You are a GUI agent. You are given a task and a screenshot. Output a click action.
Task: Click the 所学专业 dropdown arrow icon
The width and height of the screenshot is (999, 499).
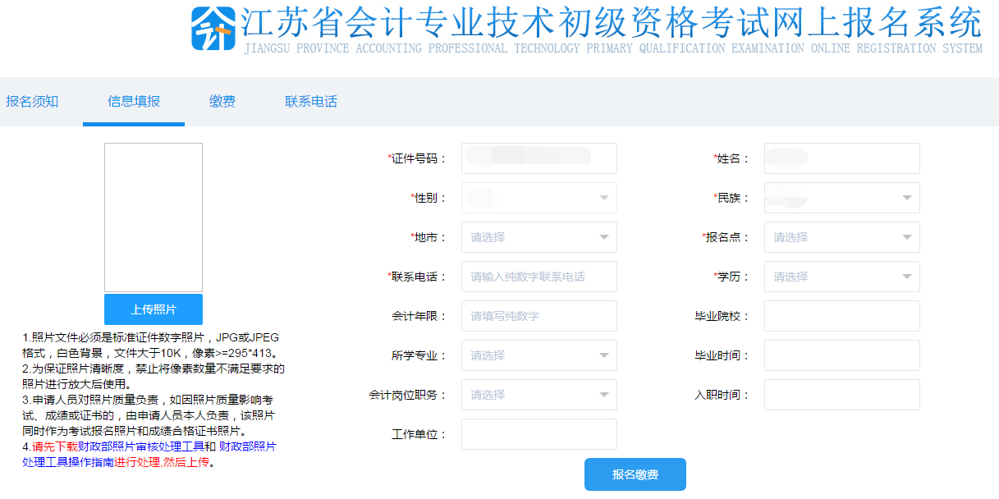click(x=603, y=355)
